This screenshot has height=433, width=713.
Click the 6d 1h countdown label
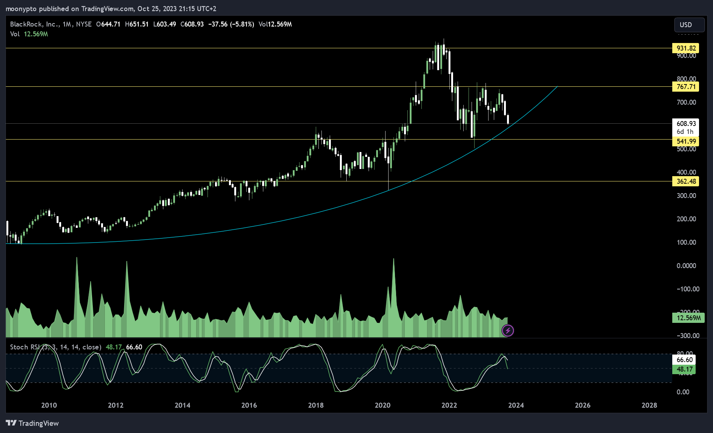pos(685,132)
